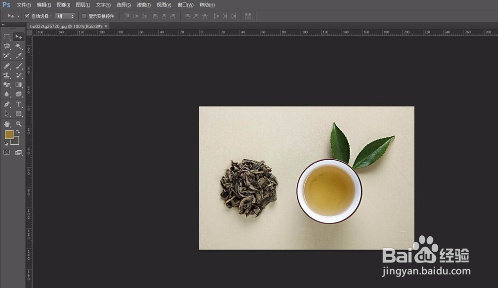Click the foreground color swatch
Viewport: 498px width, 288px height.
click(x=10, y=133)
